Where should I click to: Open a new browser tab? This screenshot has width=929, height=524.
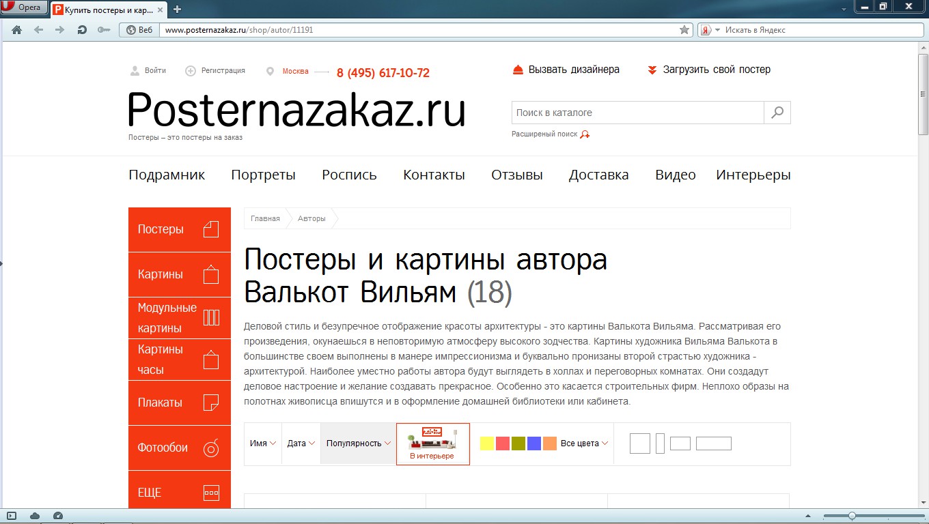178,9
